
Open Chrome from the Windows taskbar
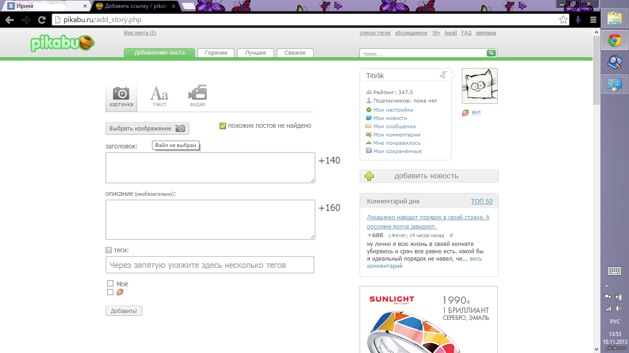click(614, 41)
